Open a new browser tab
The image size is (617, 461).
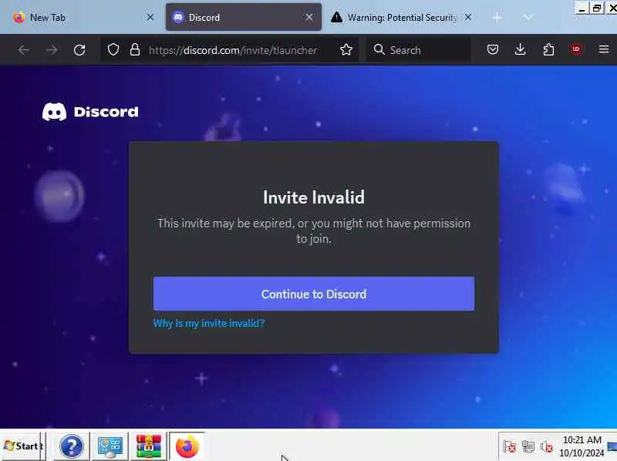pos(497,17)
